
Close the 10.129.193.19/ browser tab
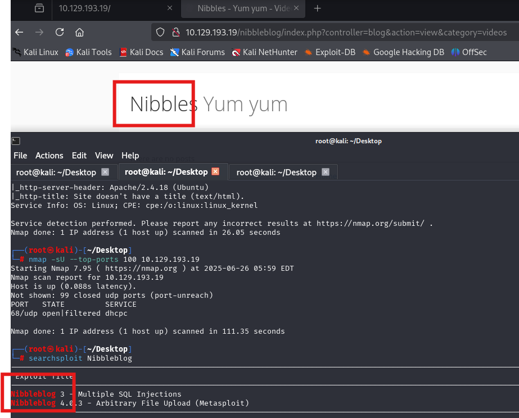(x=170, y=8)
